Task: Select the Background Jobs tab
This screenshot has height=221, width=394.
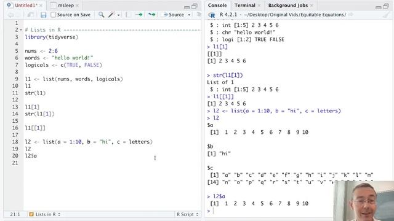Action: pos(287,6)
